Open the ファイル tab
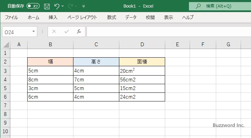Screen dimensions: 251x138 [11, 17]
